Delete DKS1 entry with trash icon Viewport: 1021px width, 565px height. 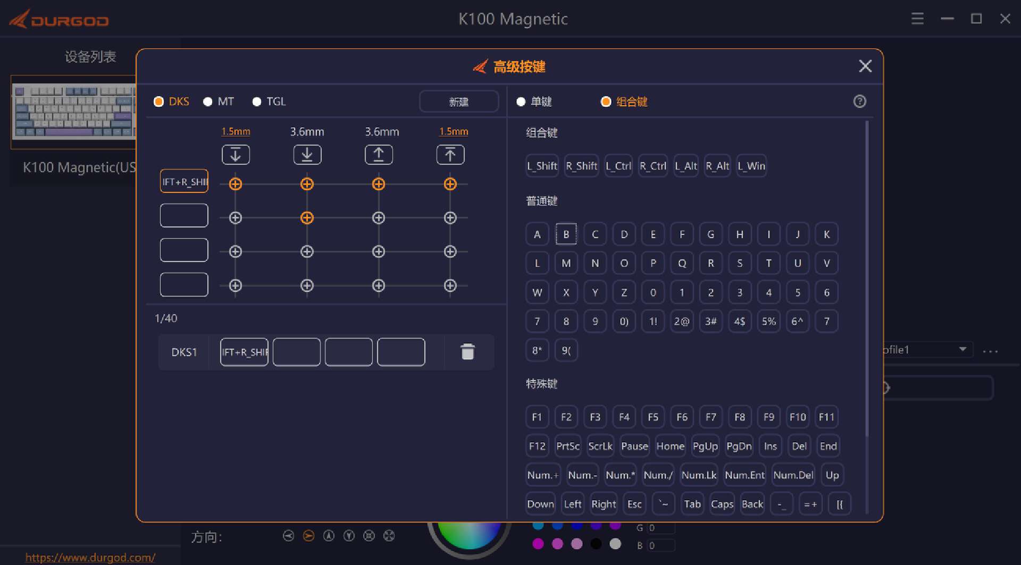point(467,352)
